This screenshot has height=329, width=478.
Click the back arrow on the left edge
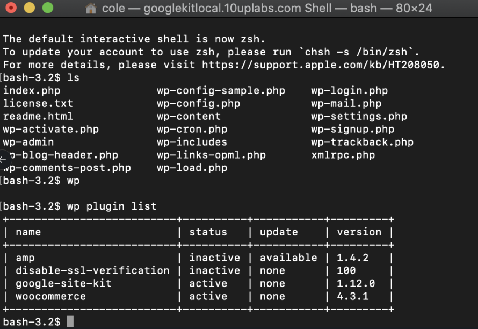(x=3, y=160)
